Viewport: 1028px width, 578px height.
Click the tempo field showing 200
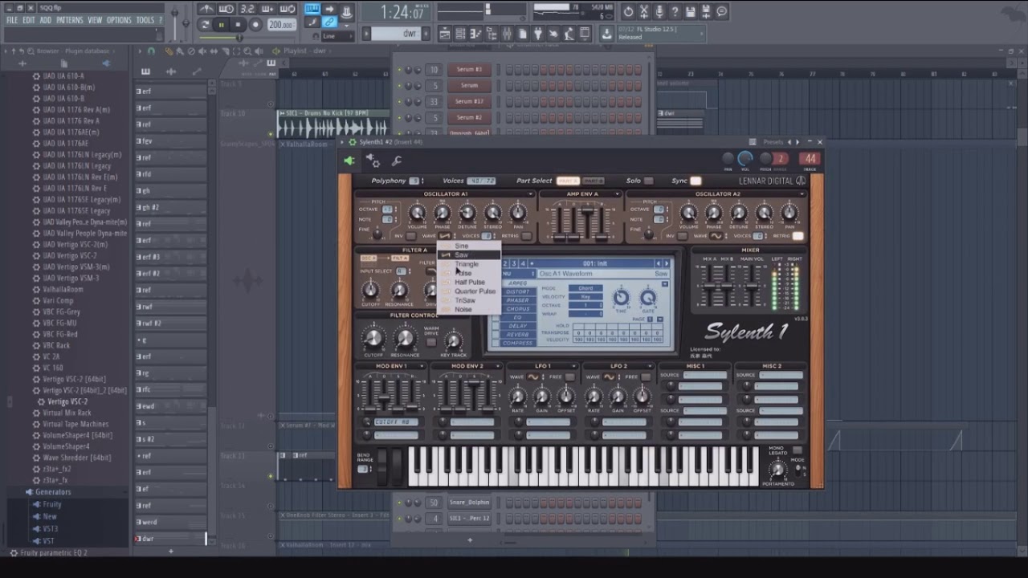[280, 25]
